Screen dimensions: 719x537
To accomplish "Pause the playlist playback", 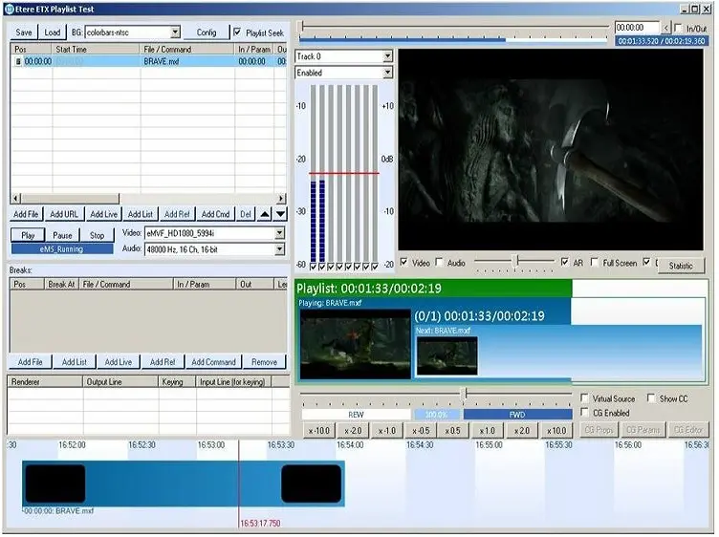I will [62, 235].
